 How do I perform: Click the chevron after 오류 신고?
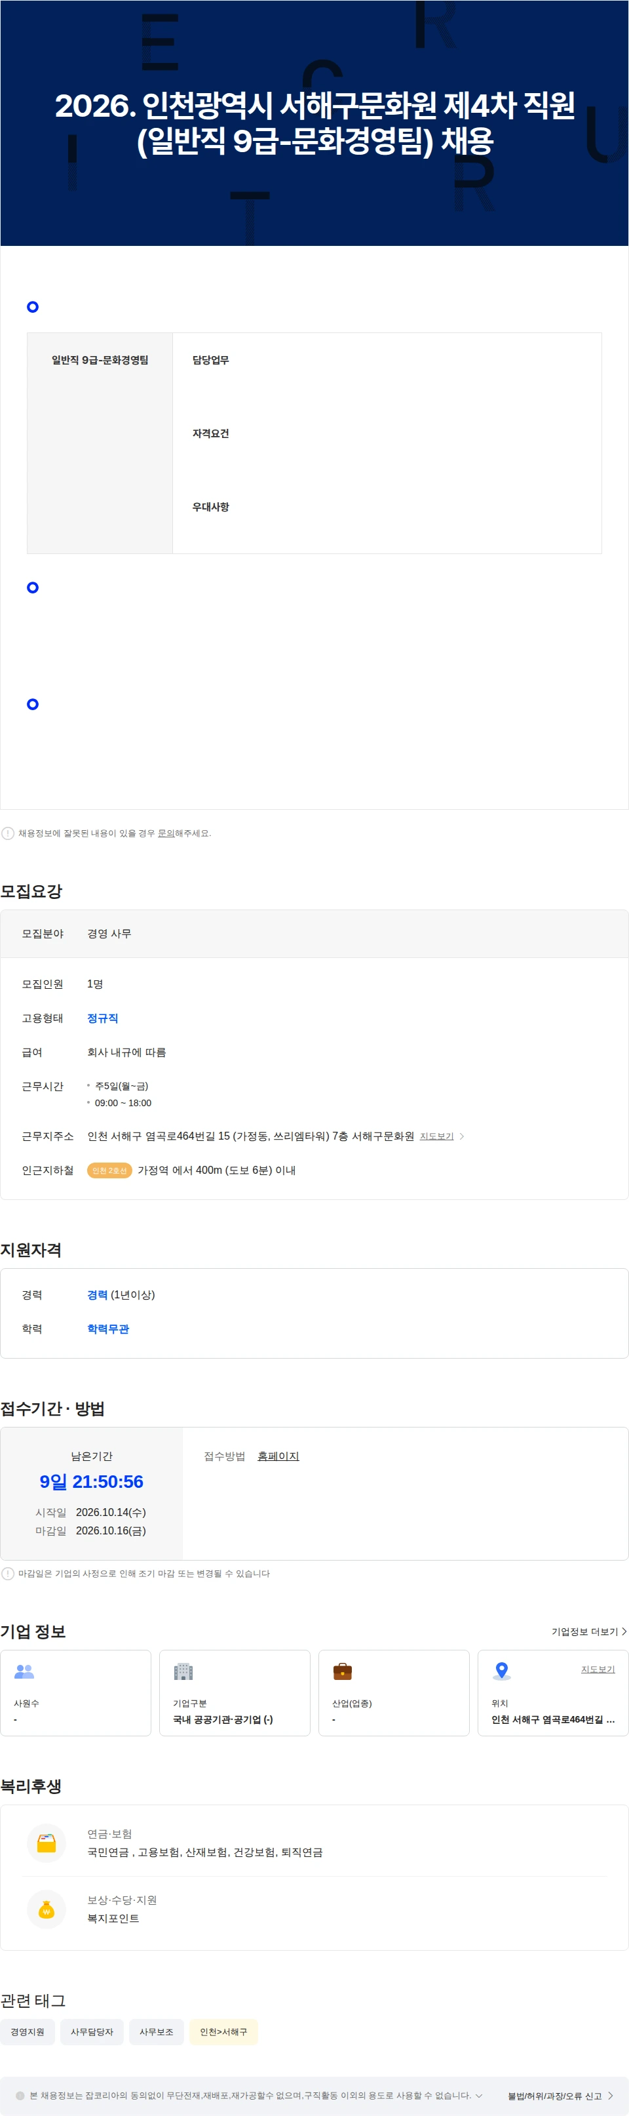point(611,2096)
